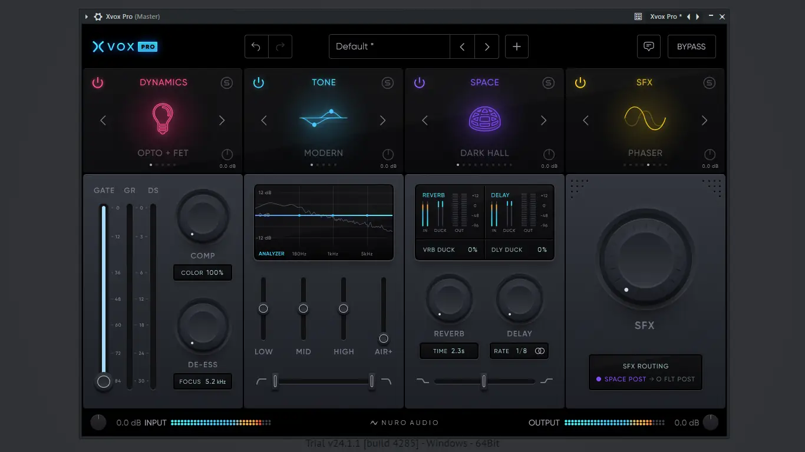
Task: Click the Tone low-cut filter icon
Action: pyautogui.click(x=261, y=381)
